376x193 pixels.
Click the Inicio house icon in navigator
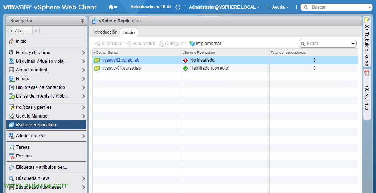(x=11, y=41)
